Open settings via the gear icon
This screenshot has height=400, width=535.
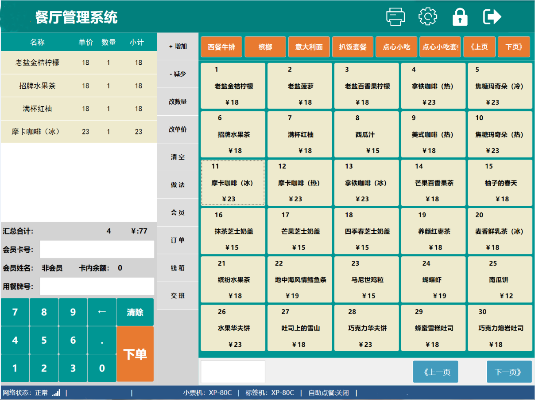pyautogui.click(x=427, y=17)
